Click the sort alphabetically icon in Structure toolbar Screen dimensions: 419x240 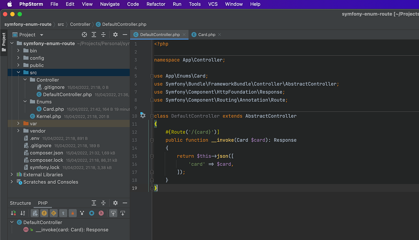(x=22, y=213)
